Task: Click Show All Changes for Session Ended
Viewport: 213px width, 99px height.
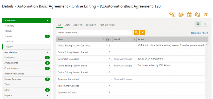Action: [x=123, y=66]
